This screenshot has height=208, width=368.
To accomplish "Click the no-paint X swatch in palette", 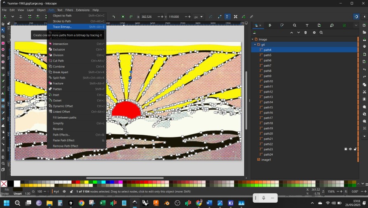I will click(x=4, y=184).
